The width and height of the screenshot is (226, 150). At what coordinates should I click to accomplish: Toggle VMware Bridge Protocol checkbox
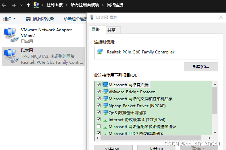pos(99,91)
